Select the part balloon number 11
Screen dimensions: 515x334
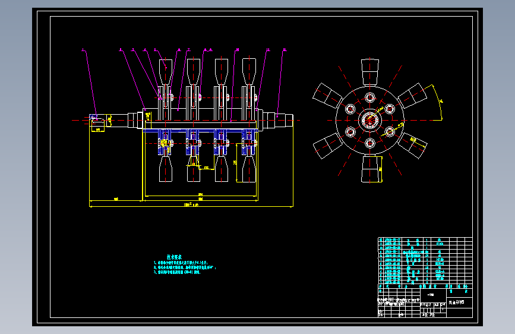(x=268, y=50)
